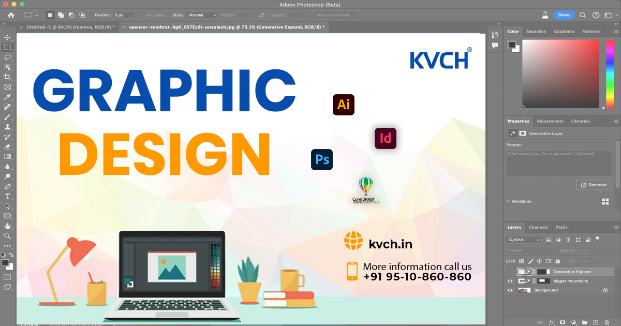Image resolution: width=621 pixels, height=326 pixels.
Task: Select the Spot Healing Brush tool
Action: [x=7, y=107]
